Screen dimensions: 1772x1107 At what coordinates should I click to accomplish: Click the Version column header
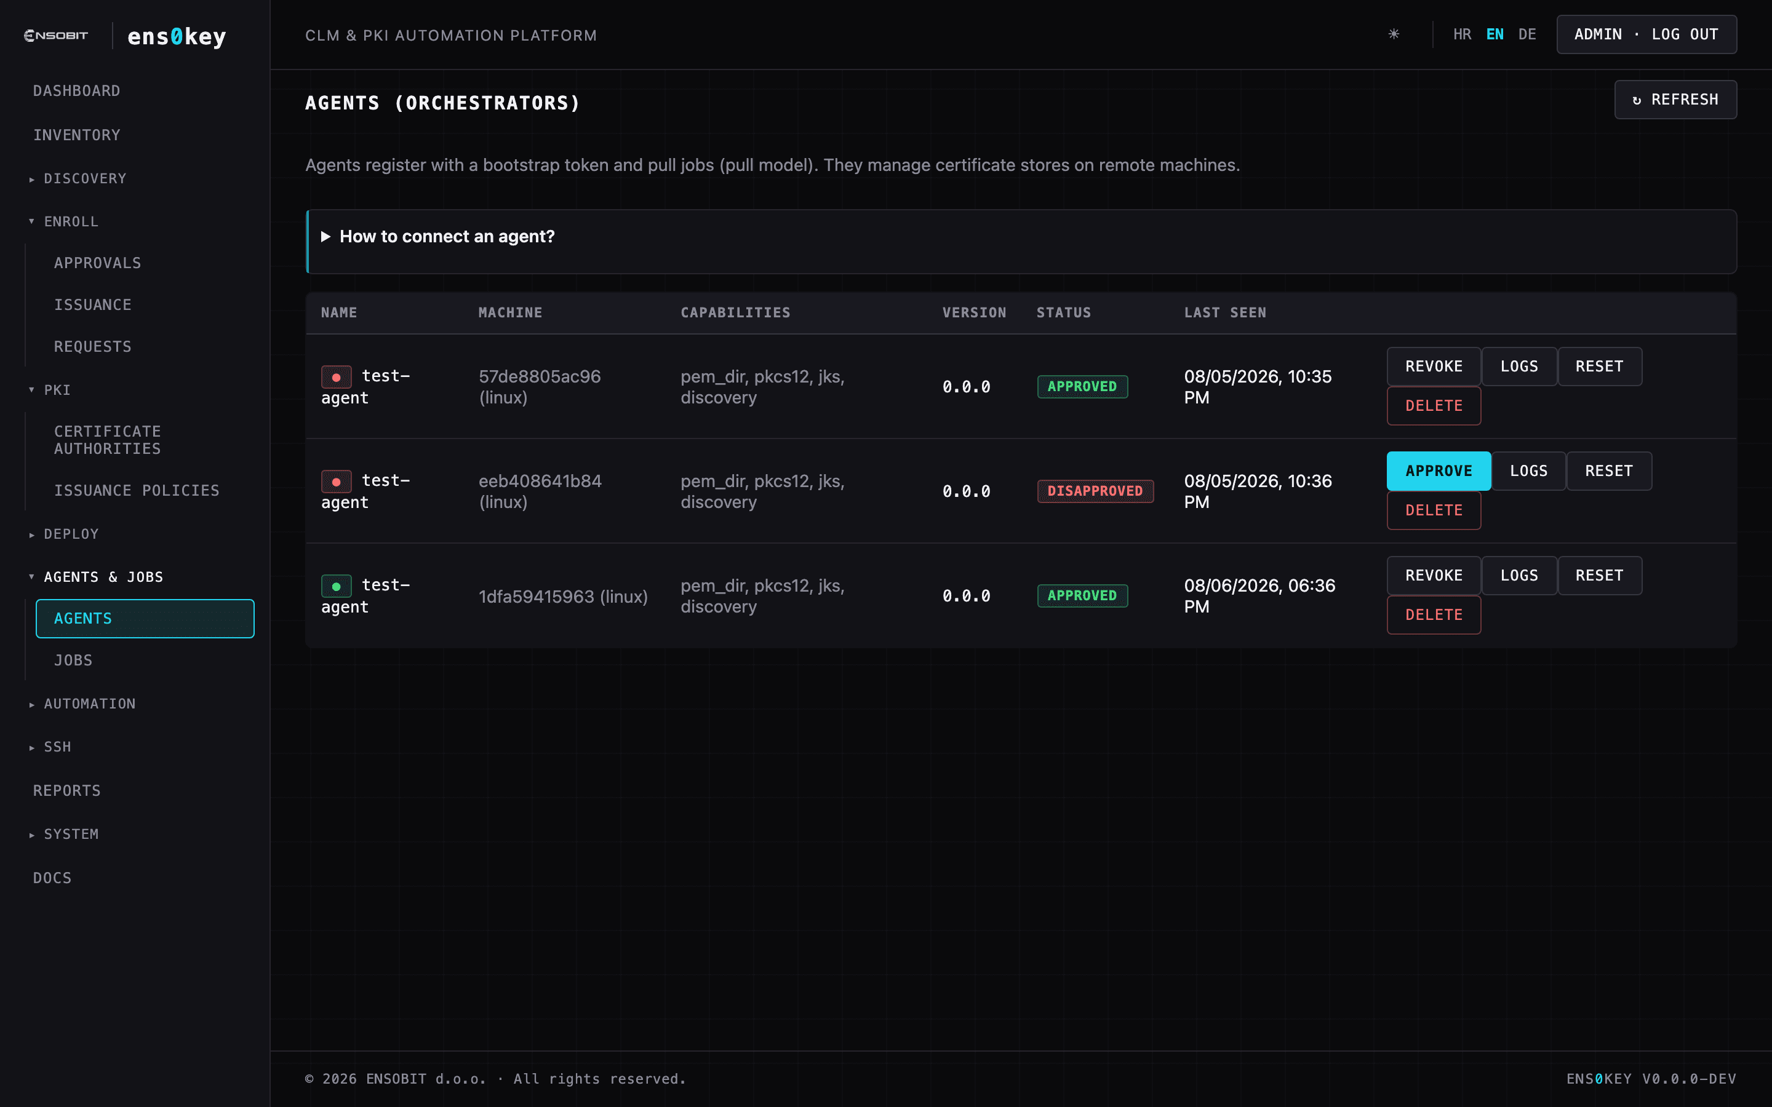pyautogui.click(x=974, y=312)
